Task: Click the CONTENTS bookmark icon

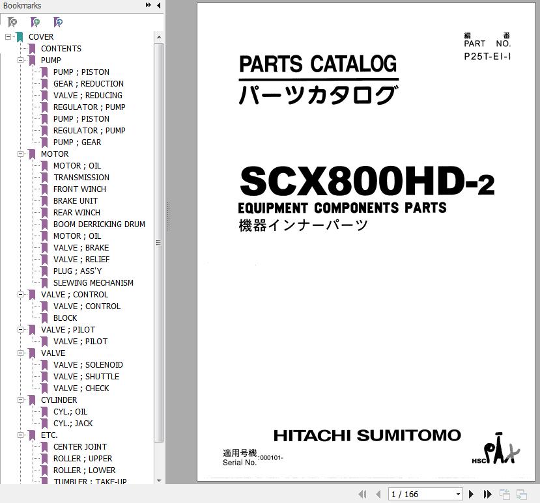Action: click(32, 49)
